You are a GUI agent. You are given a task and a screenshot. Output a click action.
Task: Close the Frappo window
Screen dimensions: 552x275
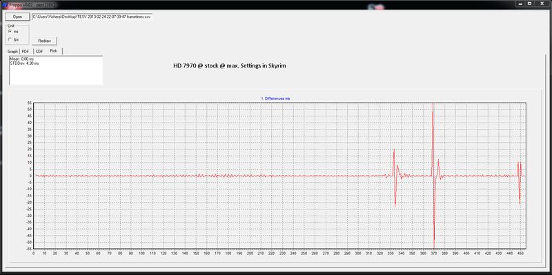pos(542,3)
